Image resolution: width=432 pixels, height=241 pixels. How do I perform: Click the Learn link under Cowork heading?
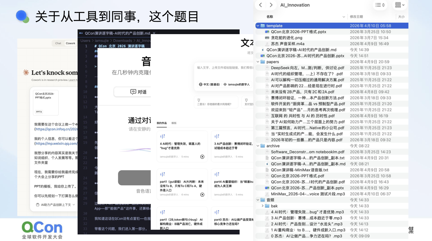click(x=73, y=80)
